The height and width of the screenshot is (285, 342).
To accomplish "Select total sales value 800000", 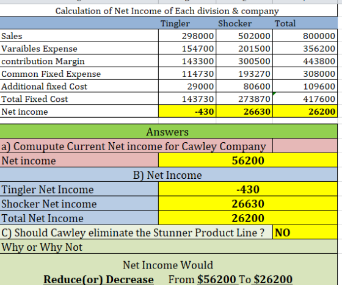I will point(305,36).
